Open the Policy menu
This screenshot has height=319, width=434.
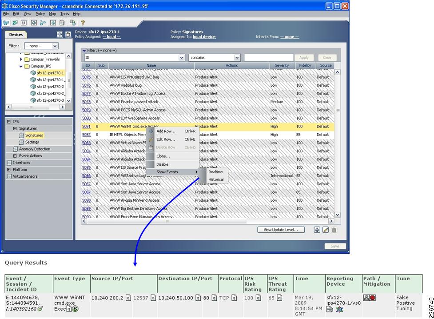tap(40, 14)
